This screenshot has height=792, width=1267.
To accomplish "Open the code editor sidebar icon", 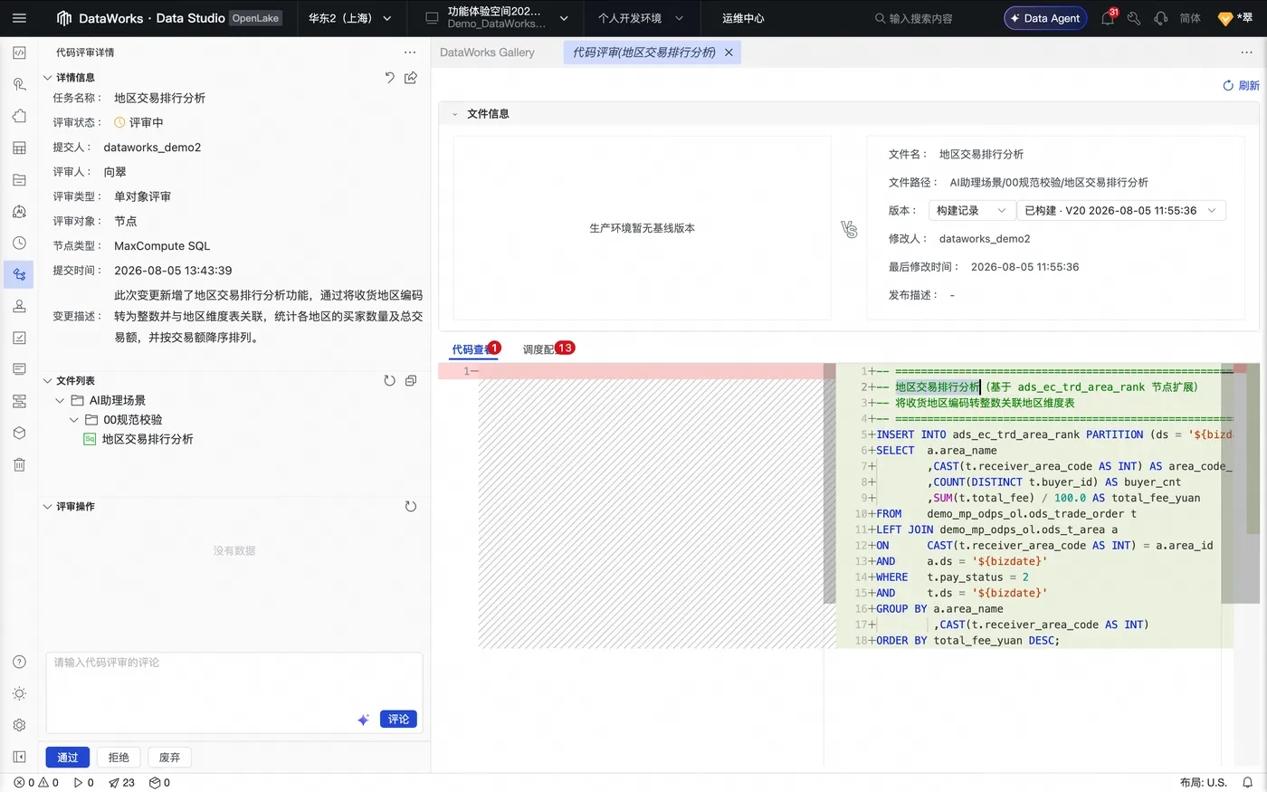I will pos(19,52).
